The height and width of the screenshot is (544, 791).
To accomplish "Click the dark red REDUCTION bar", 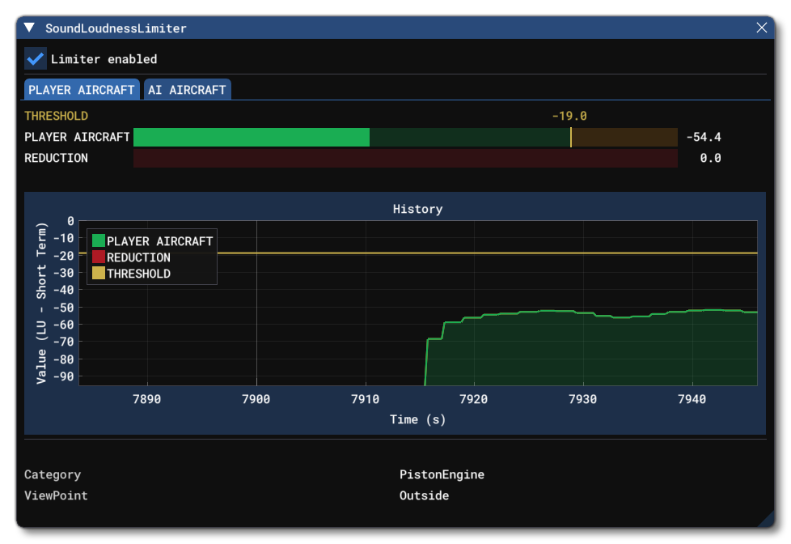I will click(x=404, y=159).
